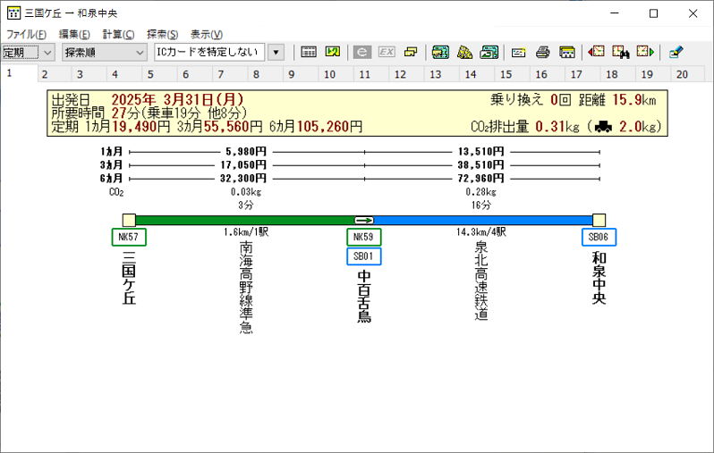Click the blue Semboku line segment bar
The height and width of the screenshot is (453, 714).
point(483,221)
